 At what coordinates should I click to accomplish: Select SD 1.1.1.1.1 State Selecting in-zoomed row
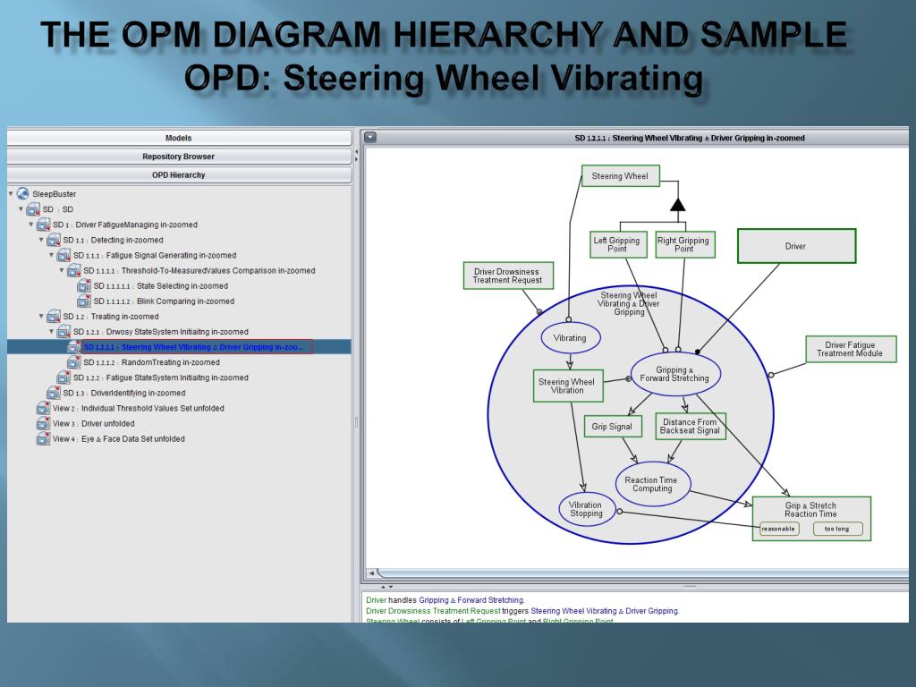pos(161,285)
